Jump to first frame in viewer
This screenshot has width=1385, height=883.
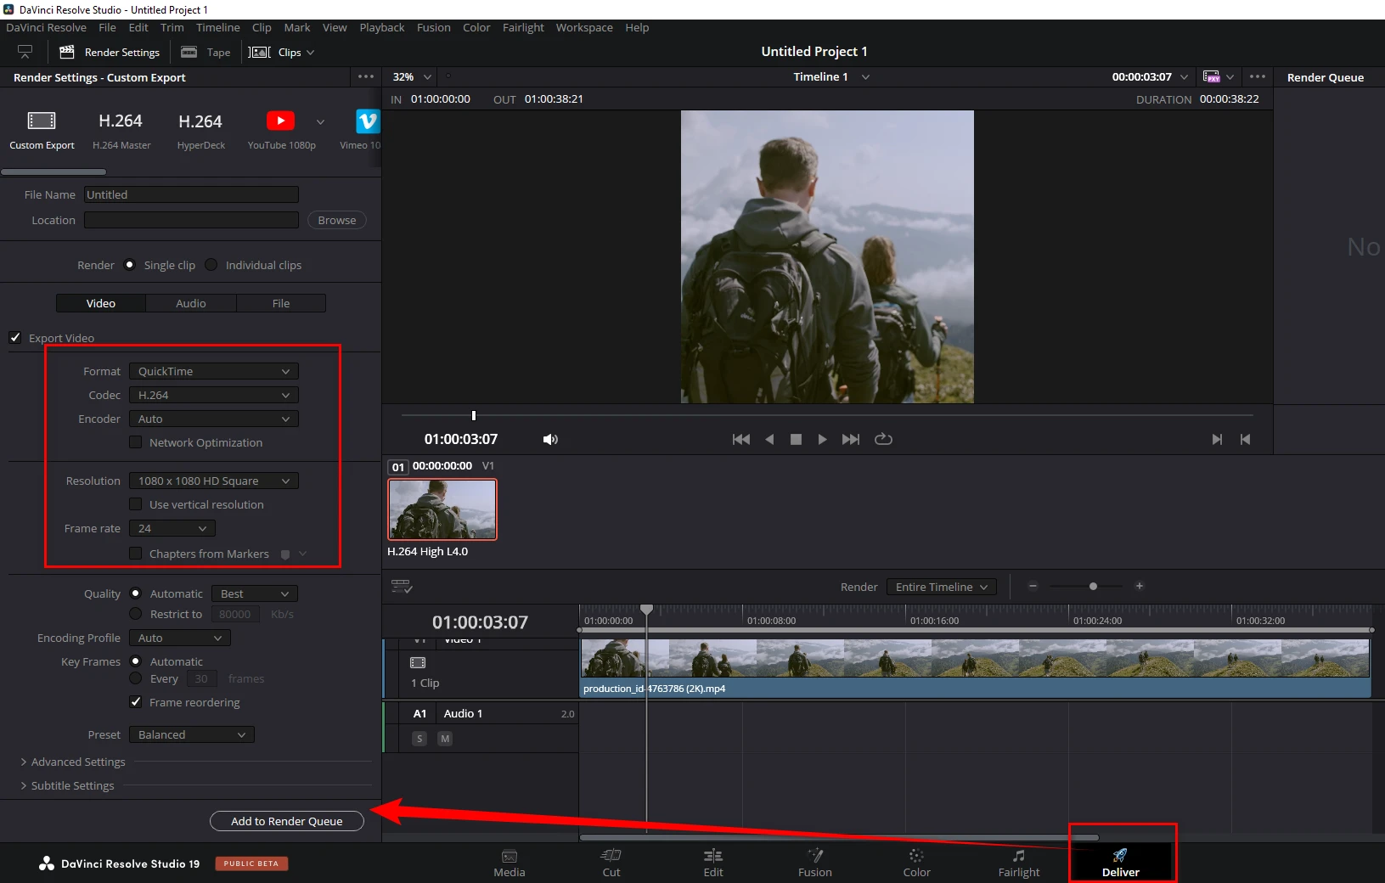[x=741, y=439]
